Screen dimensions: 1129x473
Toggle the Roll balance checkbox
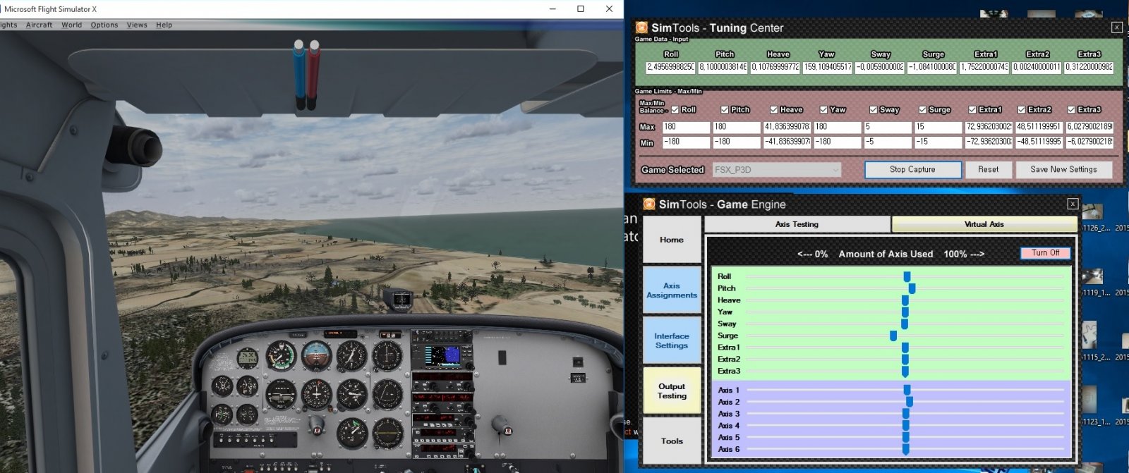coord(675,109)
